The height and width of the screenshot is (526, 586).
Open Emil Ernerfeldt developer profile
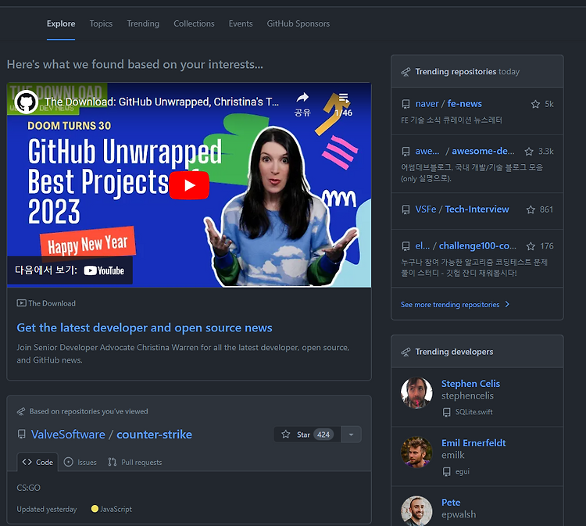coord(473,443)
